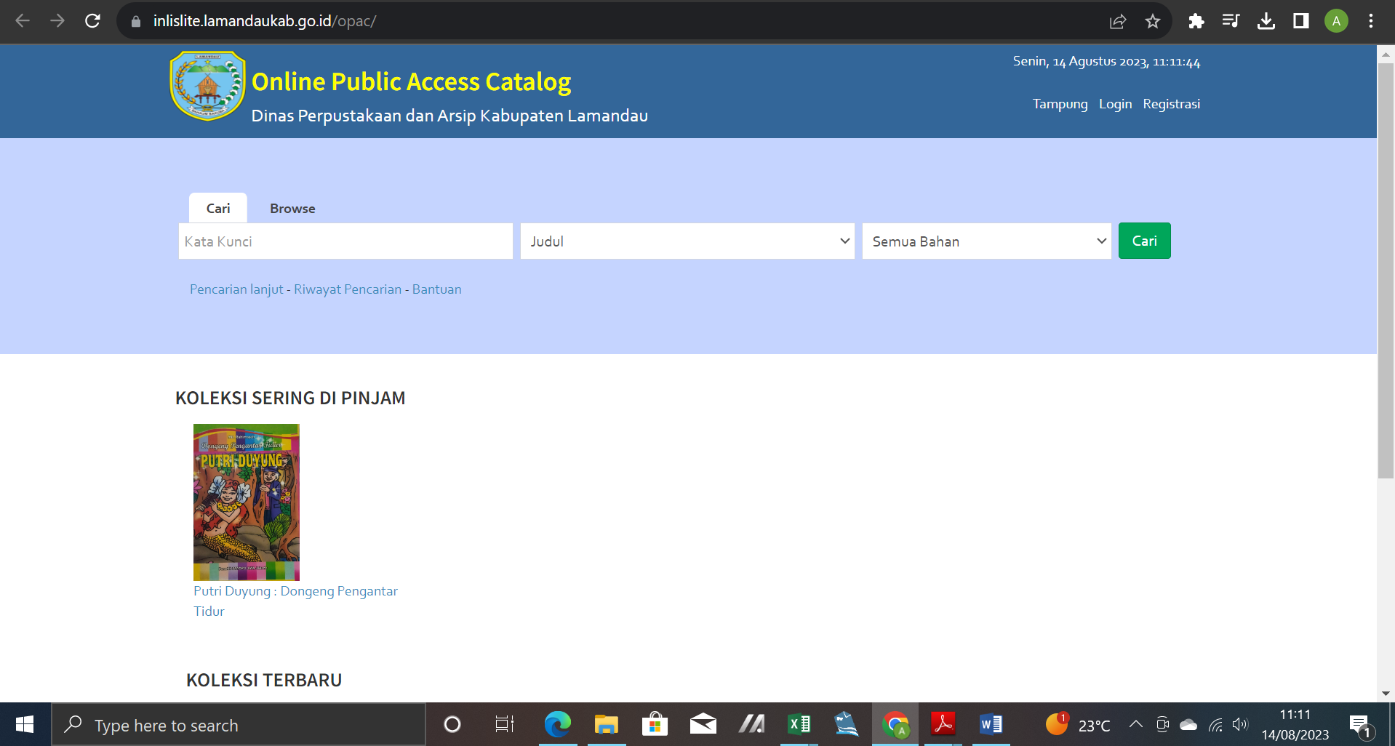This screenshot has height=746, width=1395.
Task: Open the Judul search field dropdown
Action: (x=687, y=241)
